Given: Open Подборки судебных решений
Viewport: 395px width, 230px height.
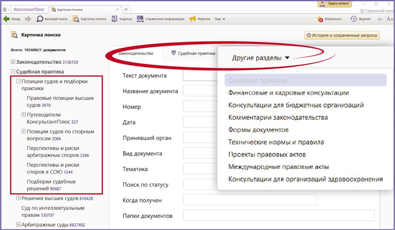Looking at the screenshot, I should (x=51, y=185).
